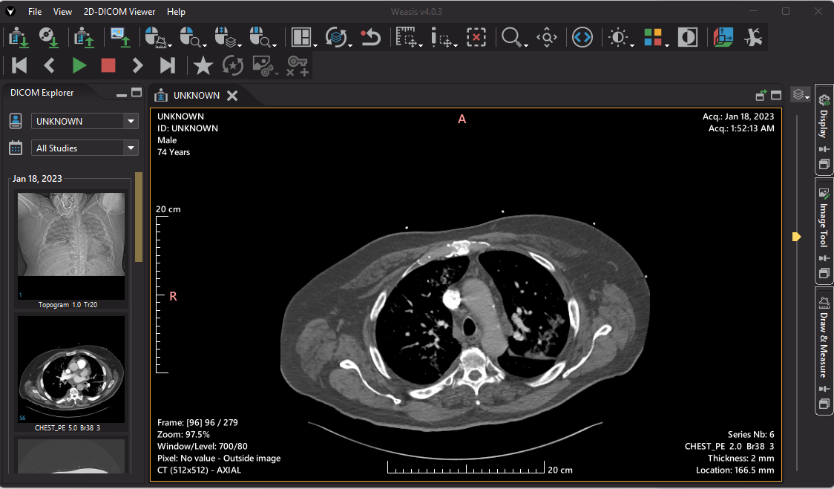Maximize the DICOM Explorer panel
Screen dimensions: 834x489
137,93
